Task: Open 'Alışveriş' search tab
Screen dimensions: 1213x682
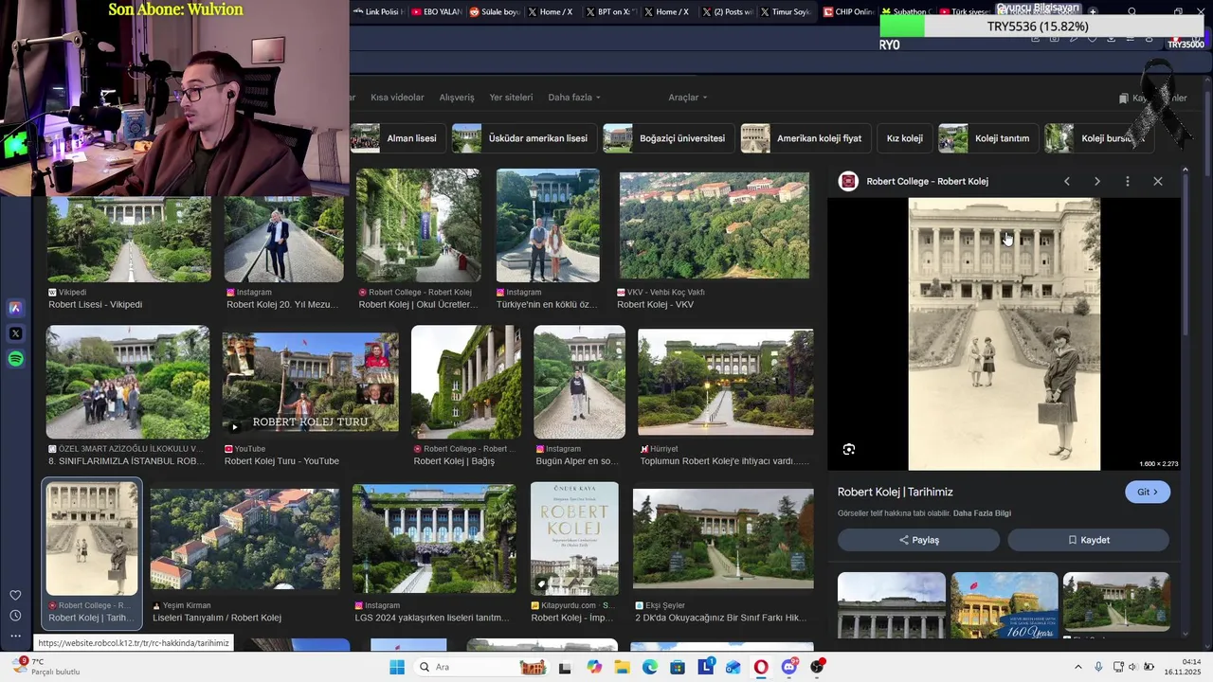Action: (457, 98)
